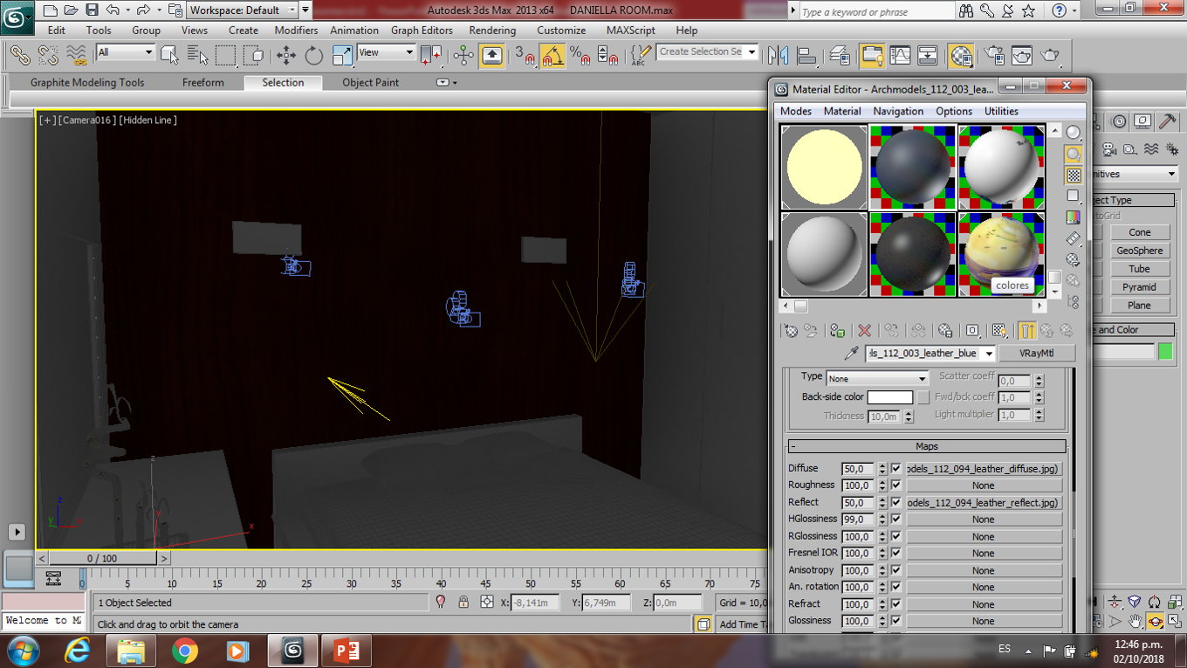The image size is (1187, 668).
Task: Activate the Select and Move tool
Action: [x=286, y=55]
